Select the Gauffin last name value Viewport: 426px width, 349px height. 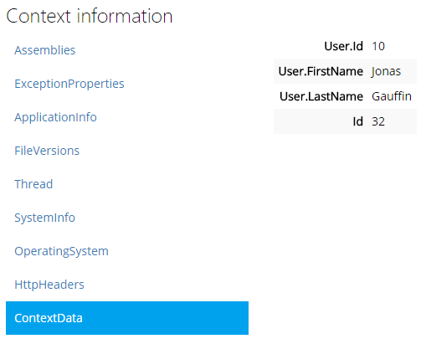click(392, 96)
